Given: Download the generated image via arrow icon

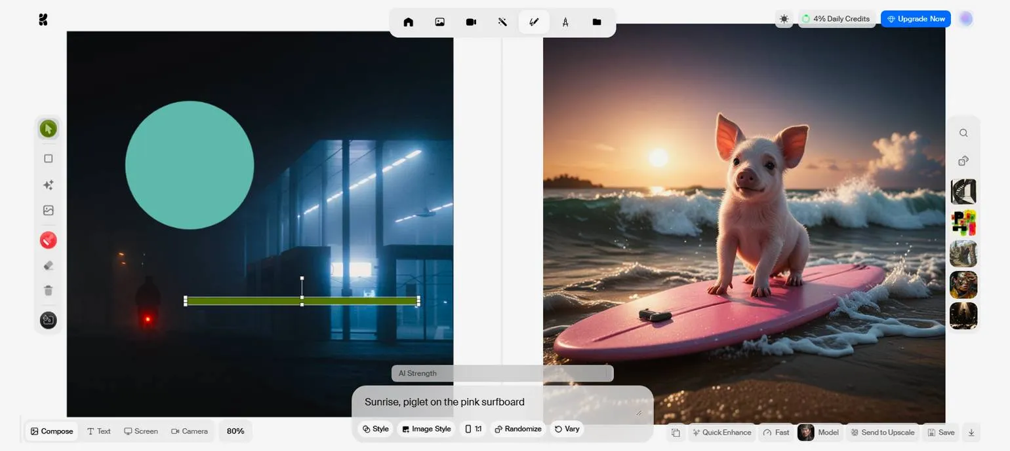Looking at the screenshot, I should (971, 432).
